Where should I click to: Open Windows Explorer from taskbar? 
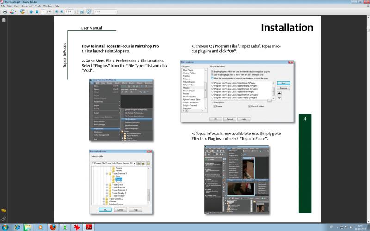[28, 227]
